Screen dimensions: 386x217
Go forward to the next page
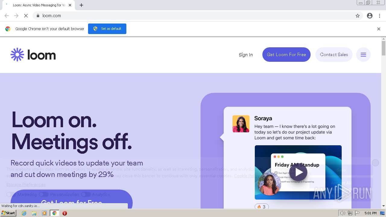(x=16, y=16)
